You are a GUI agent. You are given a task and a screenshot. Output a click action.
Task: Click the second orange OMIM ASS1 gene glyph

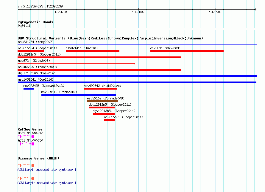pos(26,179)
